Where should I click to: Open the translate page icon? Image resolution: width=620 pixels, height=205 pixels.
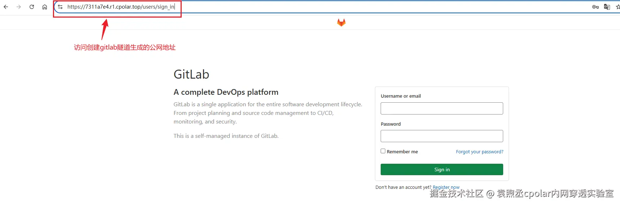pyautogui.click(x=607, y=7)
